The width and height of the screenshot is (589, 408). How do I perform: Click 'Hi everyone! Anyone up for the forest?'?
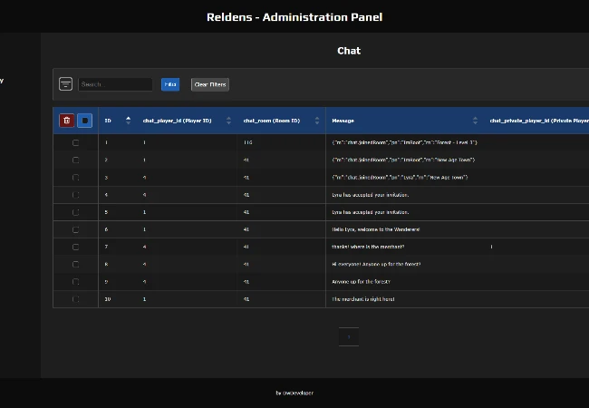tap(376, 264)
